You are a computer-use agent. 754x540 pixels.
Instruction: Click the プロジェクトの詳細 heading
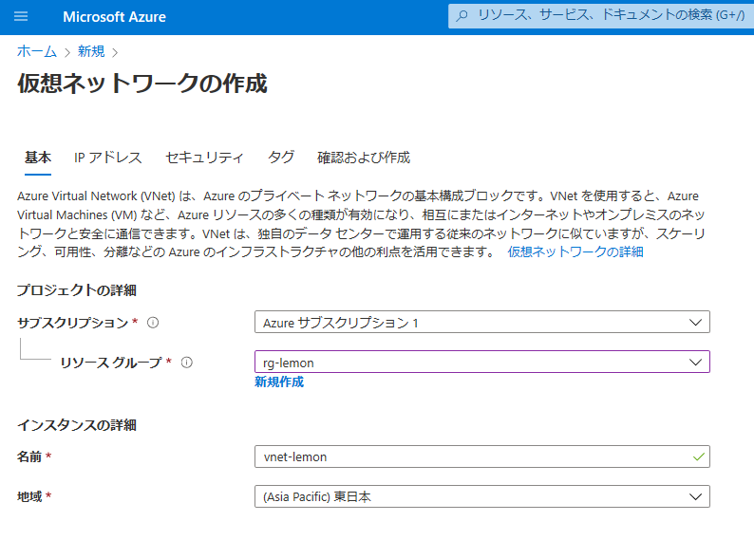[77, 290]
